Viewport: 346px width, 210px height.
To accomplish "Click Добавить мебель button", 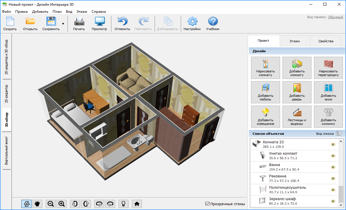I will [x=266, y=92].
